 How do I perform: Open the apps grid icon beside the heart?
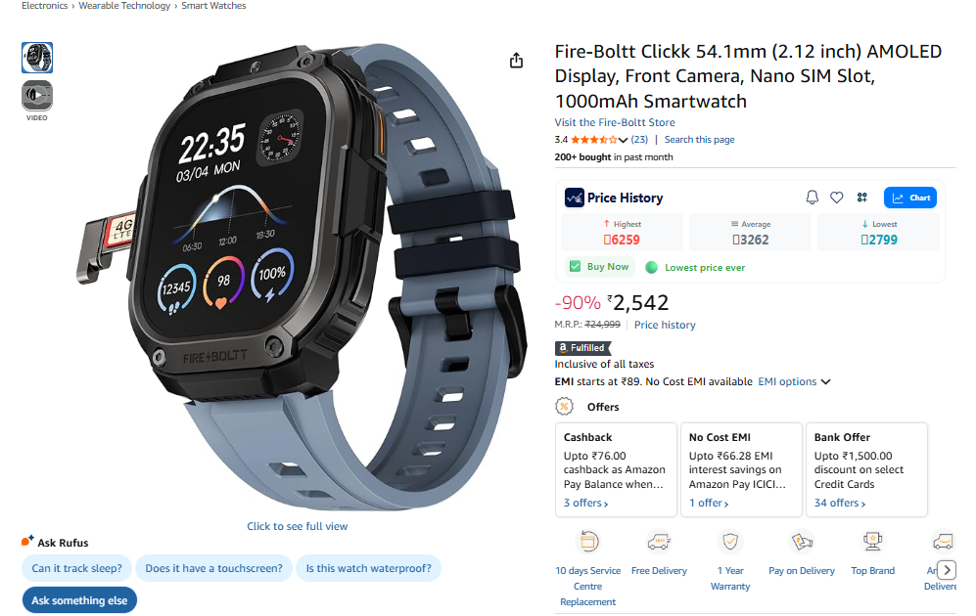tap(862, 198)
